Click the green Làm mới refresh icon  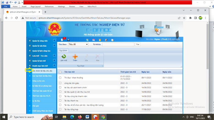(x=64, y=56)
